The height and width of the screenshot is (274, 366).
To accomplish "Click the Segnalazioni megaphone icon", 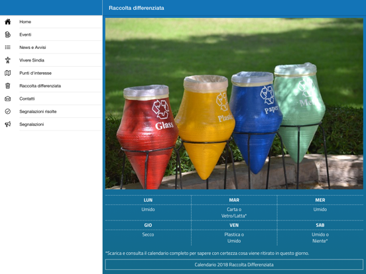I will pyautogui.click(x=8, y=124).
